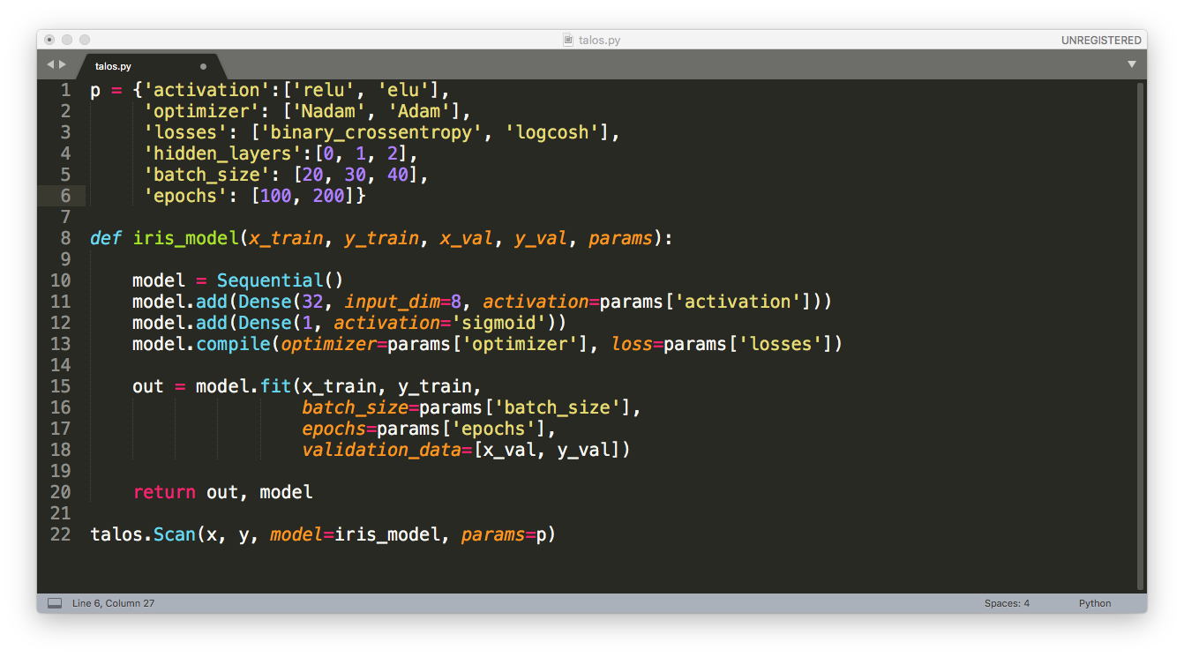Click on compile in line 13
This screenshot has width=1184, height=657.
[233, 344]
